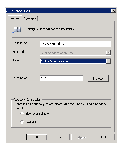Click the boundary book icon

tap(17, 29)
